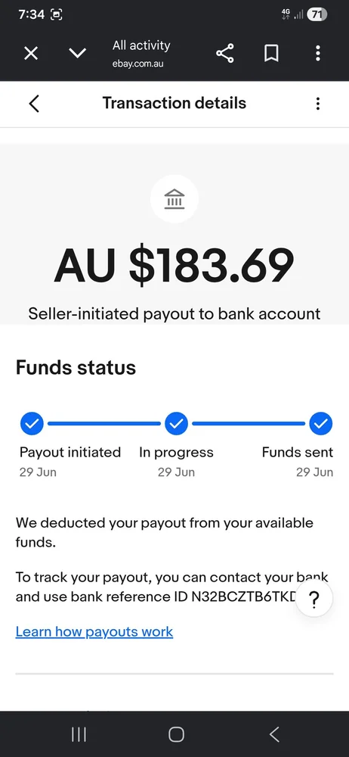This screenshot has width=349, height=757.
Task: Select the In progress checkmark step
Action: click(x=177, y=424)
